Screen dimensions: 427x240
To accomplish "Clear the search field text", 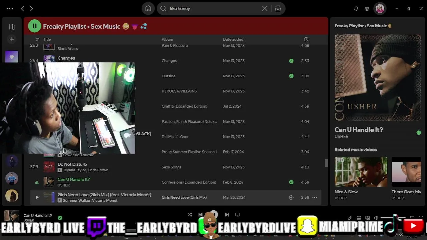I will click(265, 9).
